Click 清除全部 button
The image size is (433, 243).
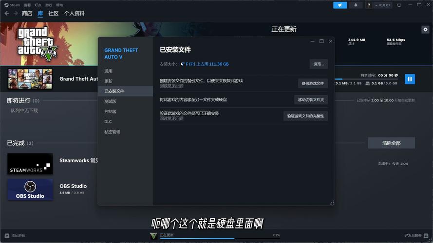pyautogui.click(x=391, y=143)
